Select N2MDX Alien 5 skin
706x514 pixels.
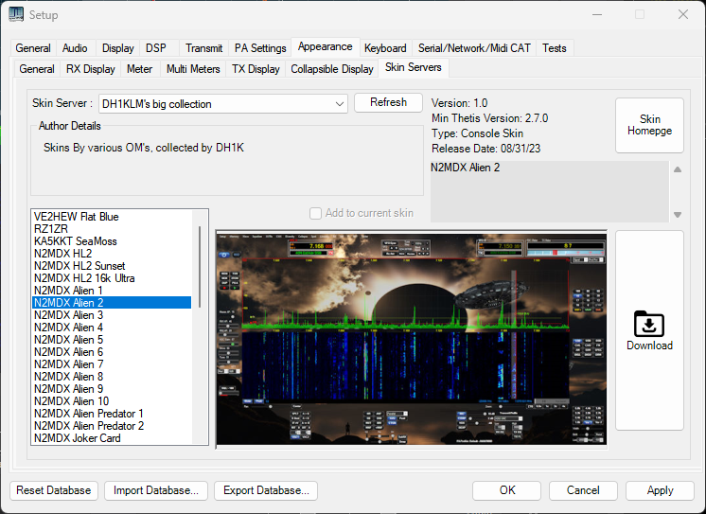[112, 340]
